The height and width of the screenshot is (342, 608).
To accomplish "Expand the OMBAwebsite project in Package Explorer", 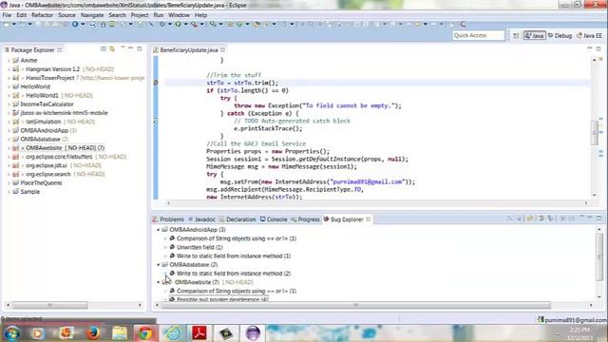I will (x=9, y=148).
